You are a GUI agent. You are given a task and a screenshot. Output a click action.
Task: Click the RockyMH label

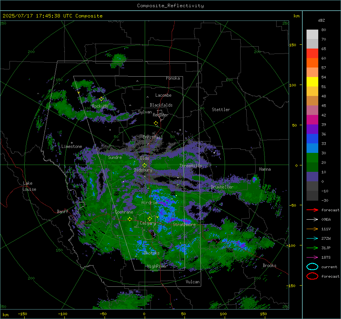[100, 106]
